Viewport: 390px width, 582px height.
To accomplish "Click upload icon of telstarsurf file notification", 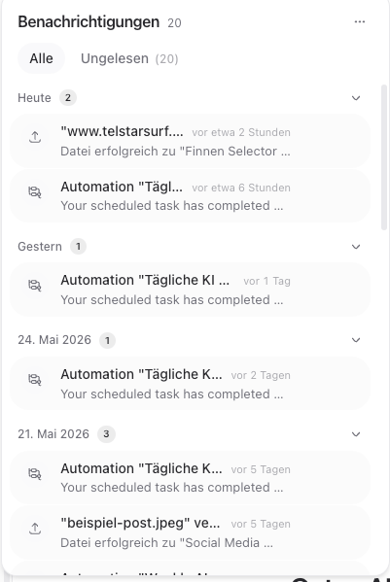I will click(35, 137).
